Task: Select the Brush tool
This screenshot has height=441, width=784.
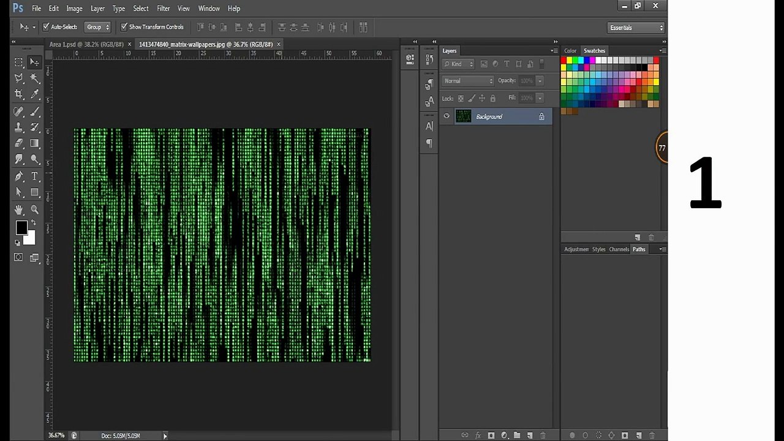Action: tap(35, 111)
